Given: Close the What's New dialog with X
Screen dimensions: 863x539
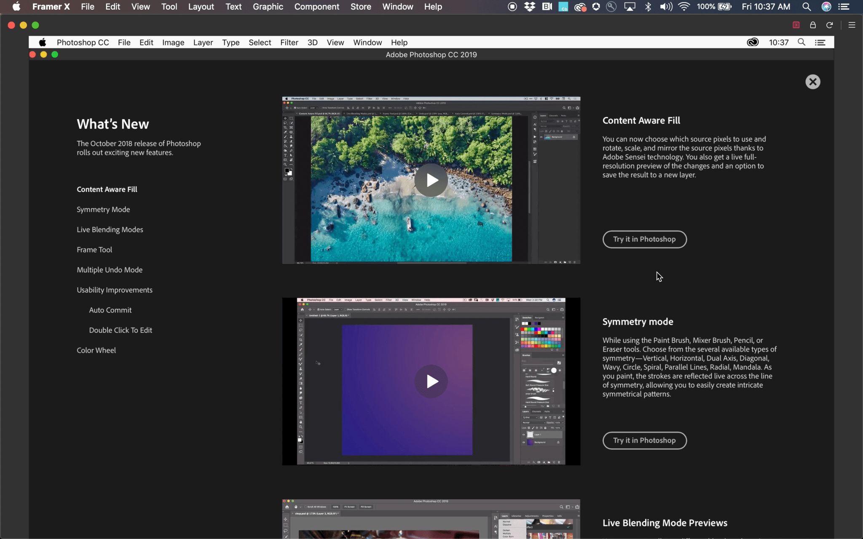Looking at the screenshot, I should point(812,82).
